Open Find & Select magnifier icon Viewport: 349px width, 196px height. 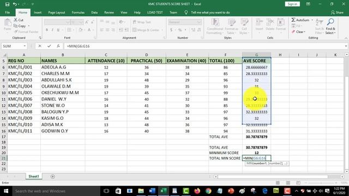click(x=330, y=22)
